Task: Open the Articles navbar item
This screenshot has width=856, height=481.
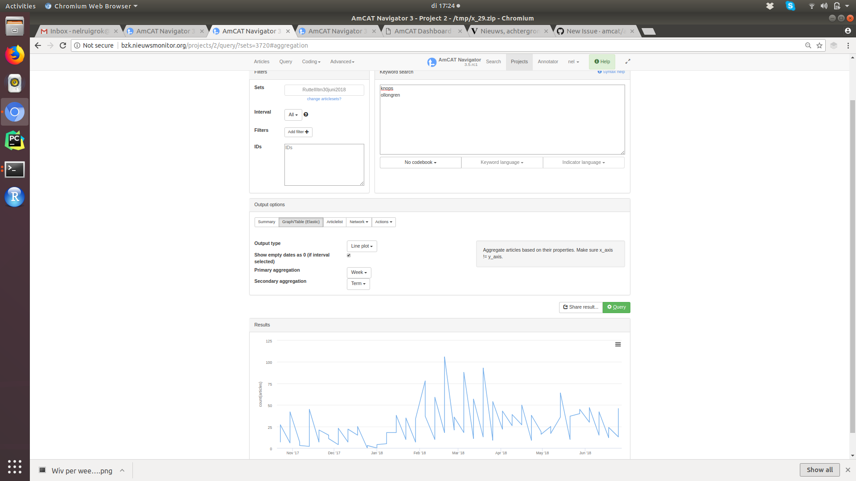Action: pyautogui.click(x=262, y=62)
